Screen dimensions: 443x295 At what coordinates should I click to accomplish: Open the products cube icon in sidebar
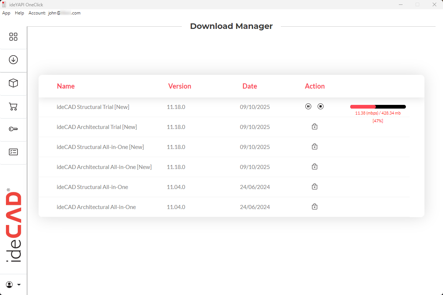[13, 83]
